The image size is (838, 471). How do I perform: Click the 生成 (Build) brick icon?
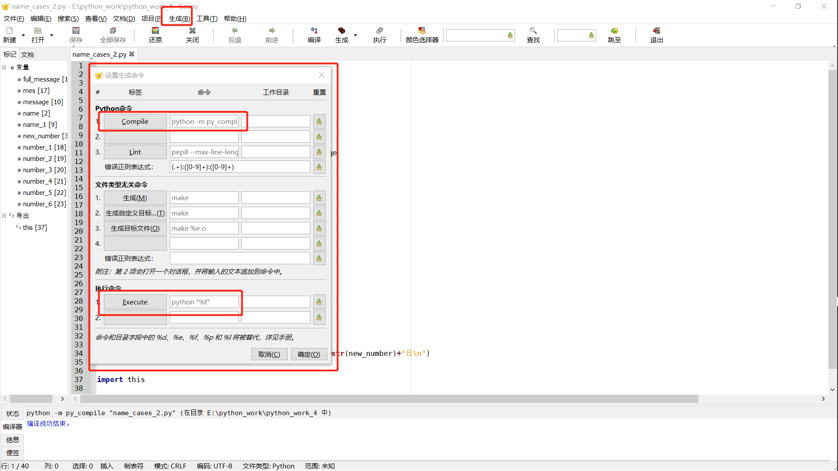pyautogui.click(x=342, y=31)
